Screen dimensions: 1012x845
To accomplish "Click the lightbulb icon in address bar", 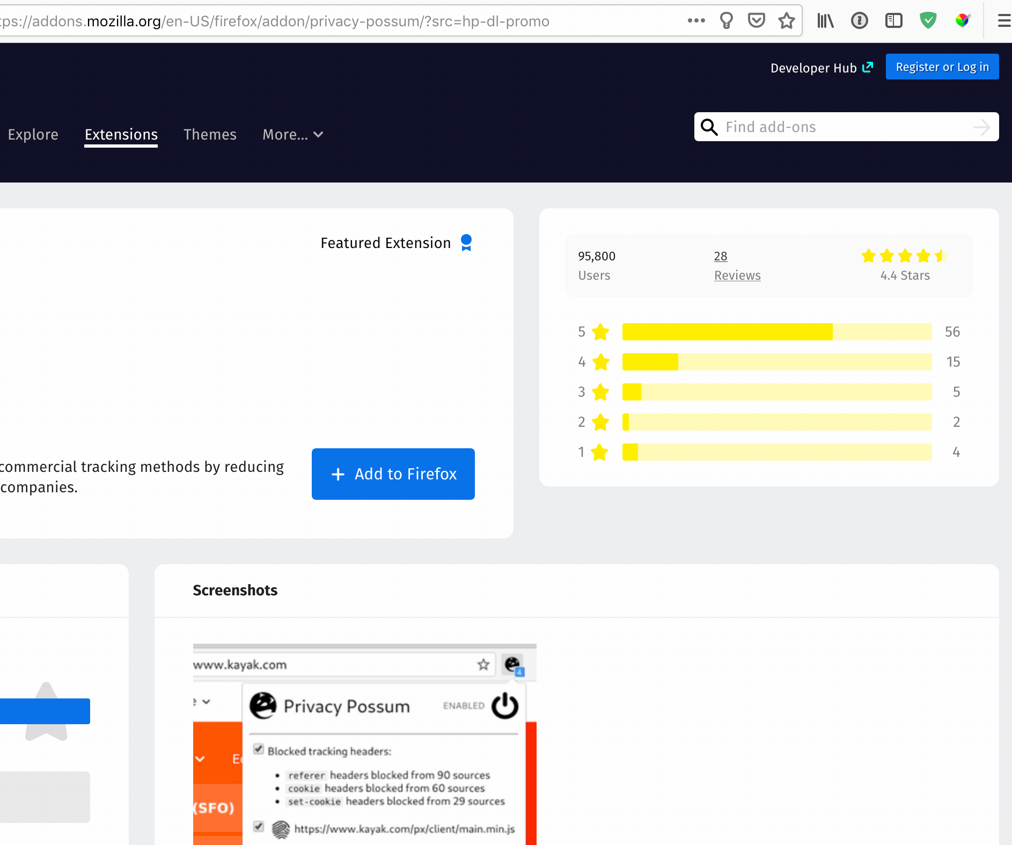I will pyautogui.click(x=726, y=21).
